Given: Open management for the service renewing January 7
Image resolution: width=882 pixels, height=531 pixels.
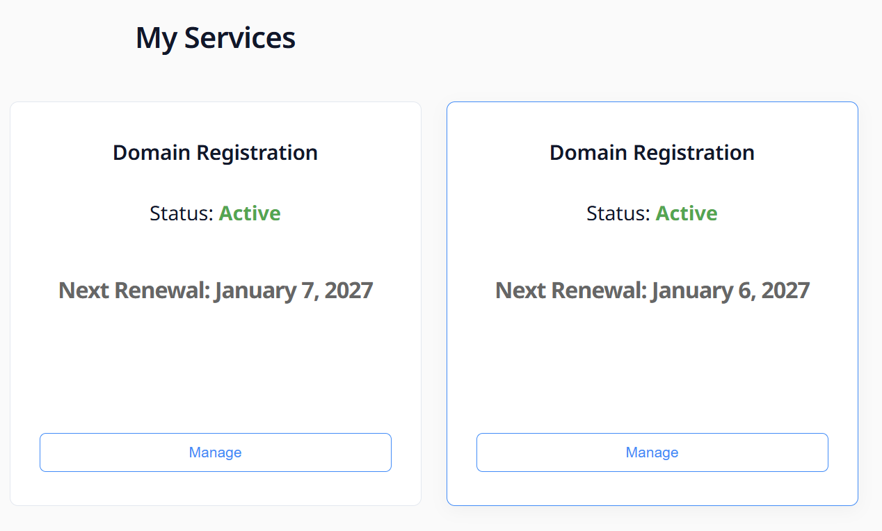Looking at the screenshot, I should 216,452.
